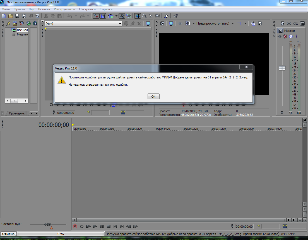The image size is (308, 240).
Task: Select the Zoom magnifier tool
Action: 158,16
